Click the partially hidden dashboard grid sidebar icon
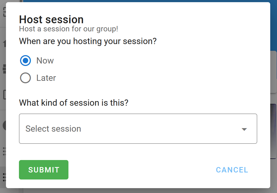Image resolution: width=277 pixels, height=193 pixels. tap(4, 69)
